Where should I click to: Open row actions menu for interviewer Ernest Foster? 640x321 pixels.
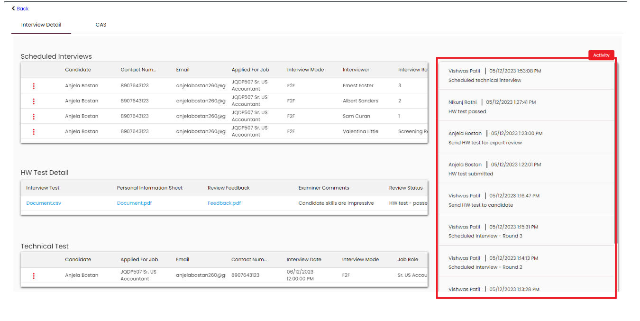coord(34,86)
